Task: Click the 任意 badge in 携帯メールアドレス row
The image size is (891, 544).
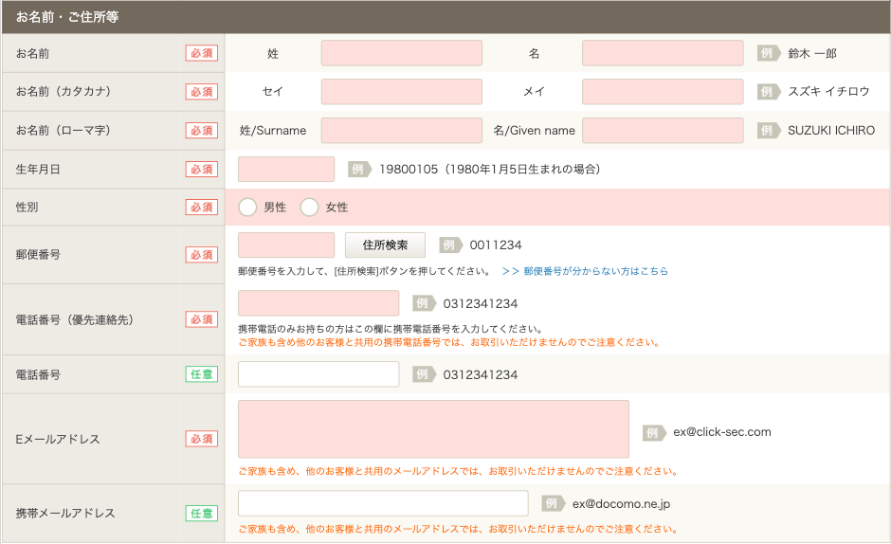Action: pos(202,514)
